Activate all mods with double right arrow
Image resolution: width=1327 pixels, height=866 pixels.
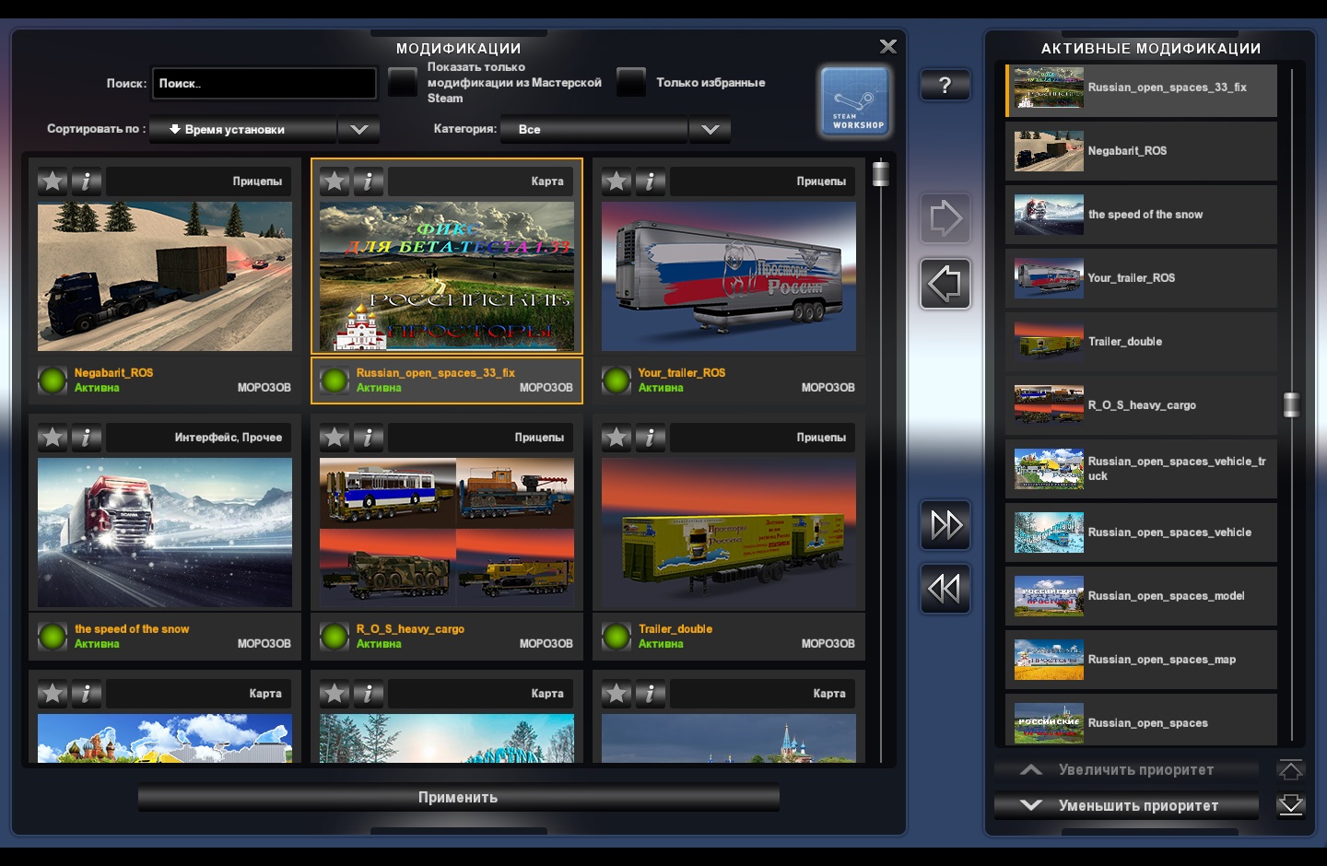(945, 525)
